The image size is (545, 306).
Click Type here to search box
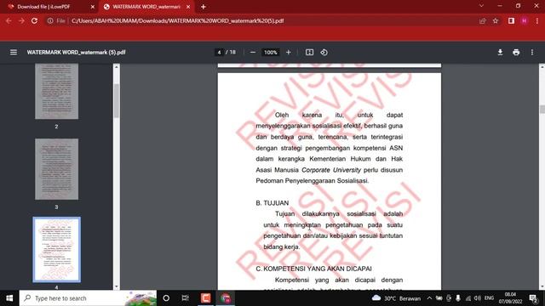pyautogui.click(x=88, y=298)
